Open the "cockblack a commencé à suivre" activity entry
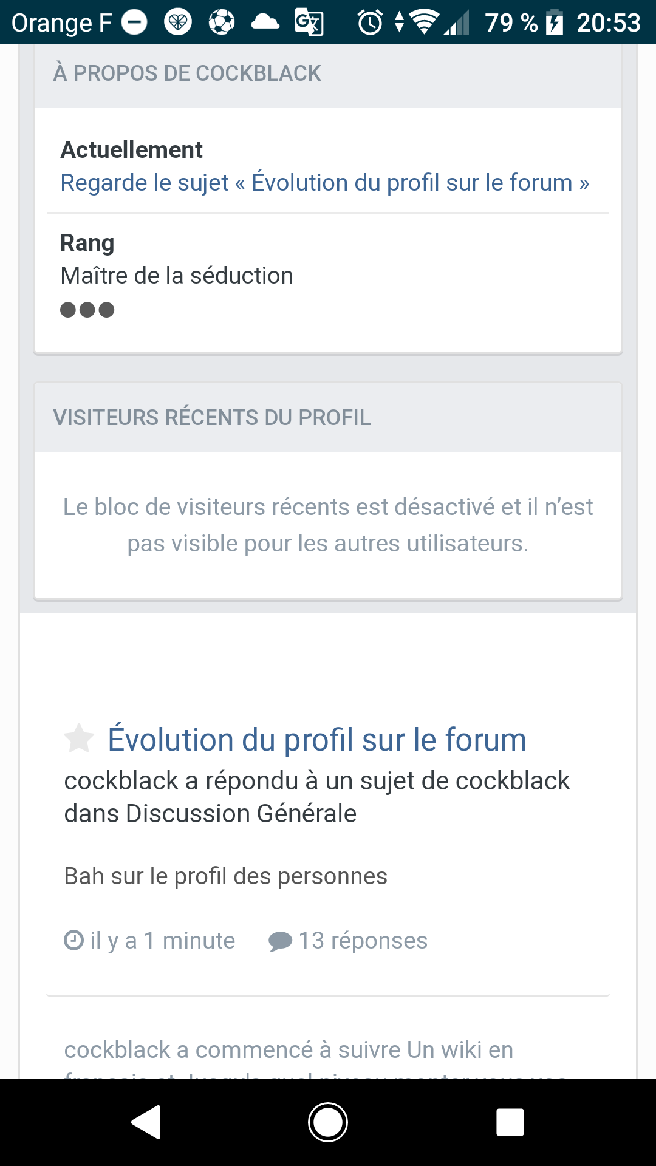This screenshot has height=1166, width=656. (289, 1050)
